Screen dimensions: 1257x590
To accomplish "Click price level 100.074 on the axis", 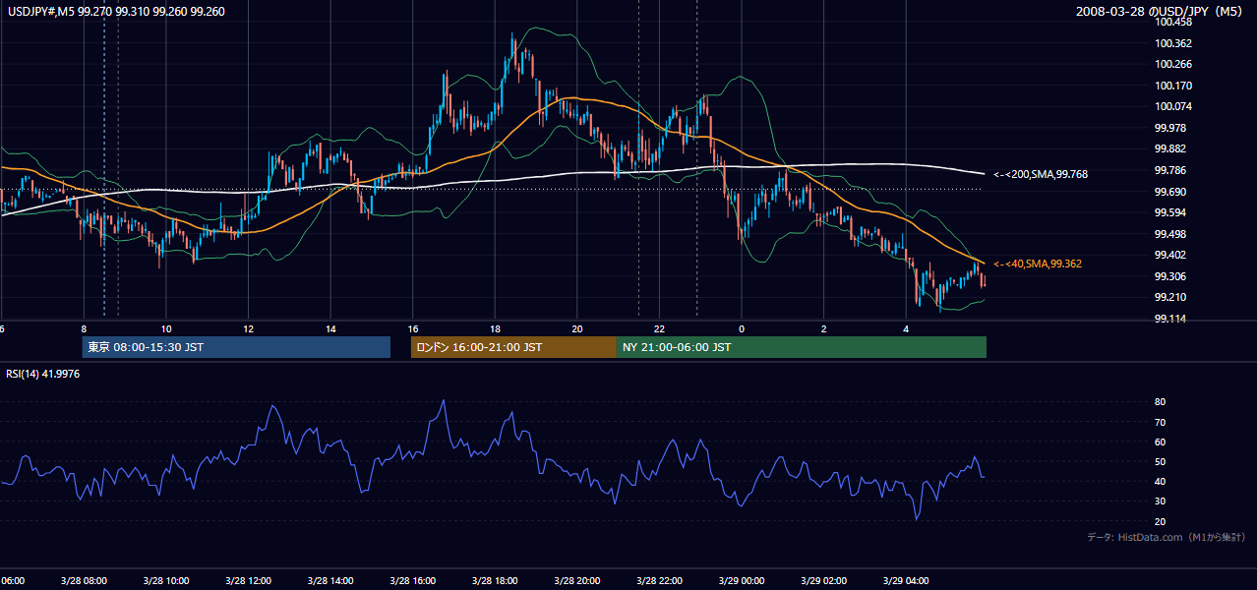I will tap(1172, 106).
